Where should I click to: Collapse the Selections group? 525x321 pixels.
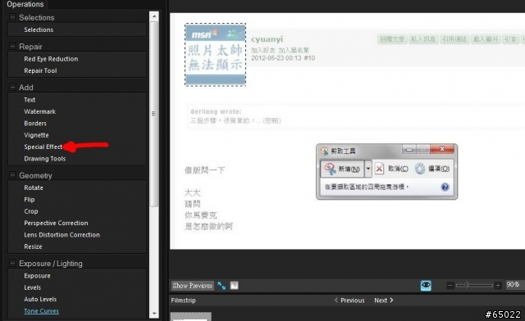point(12,17)
